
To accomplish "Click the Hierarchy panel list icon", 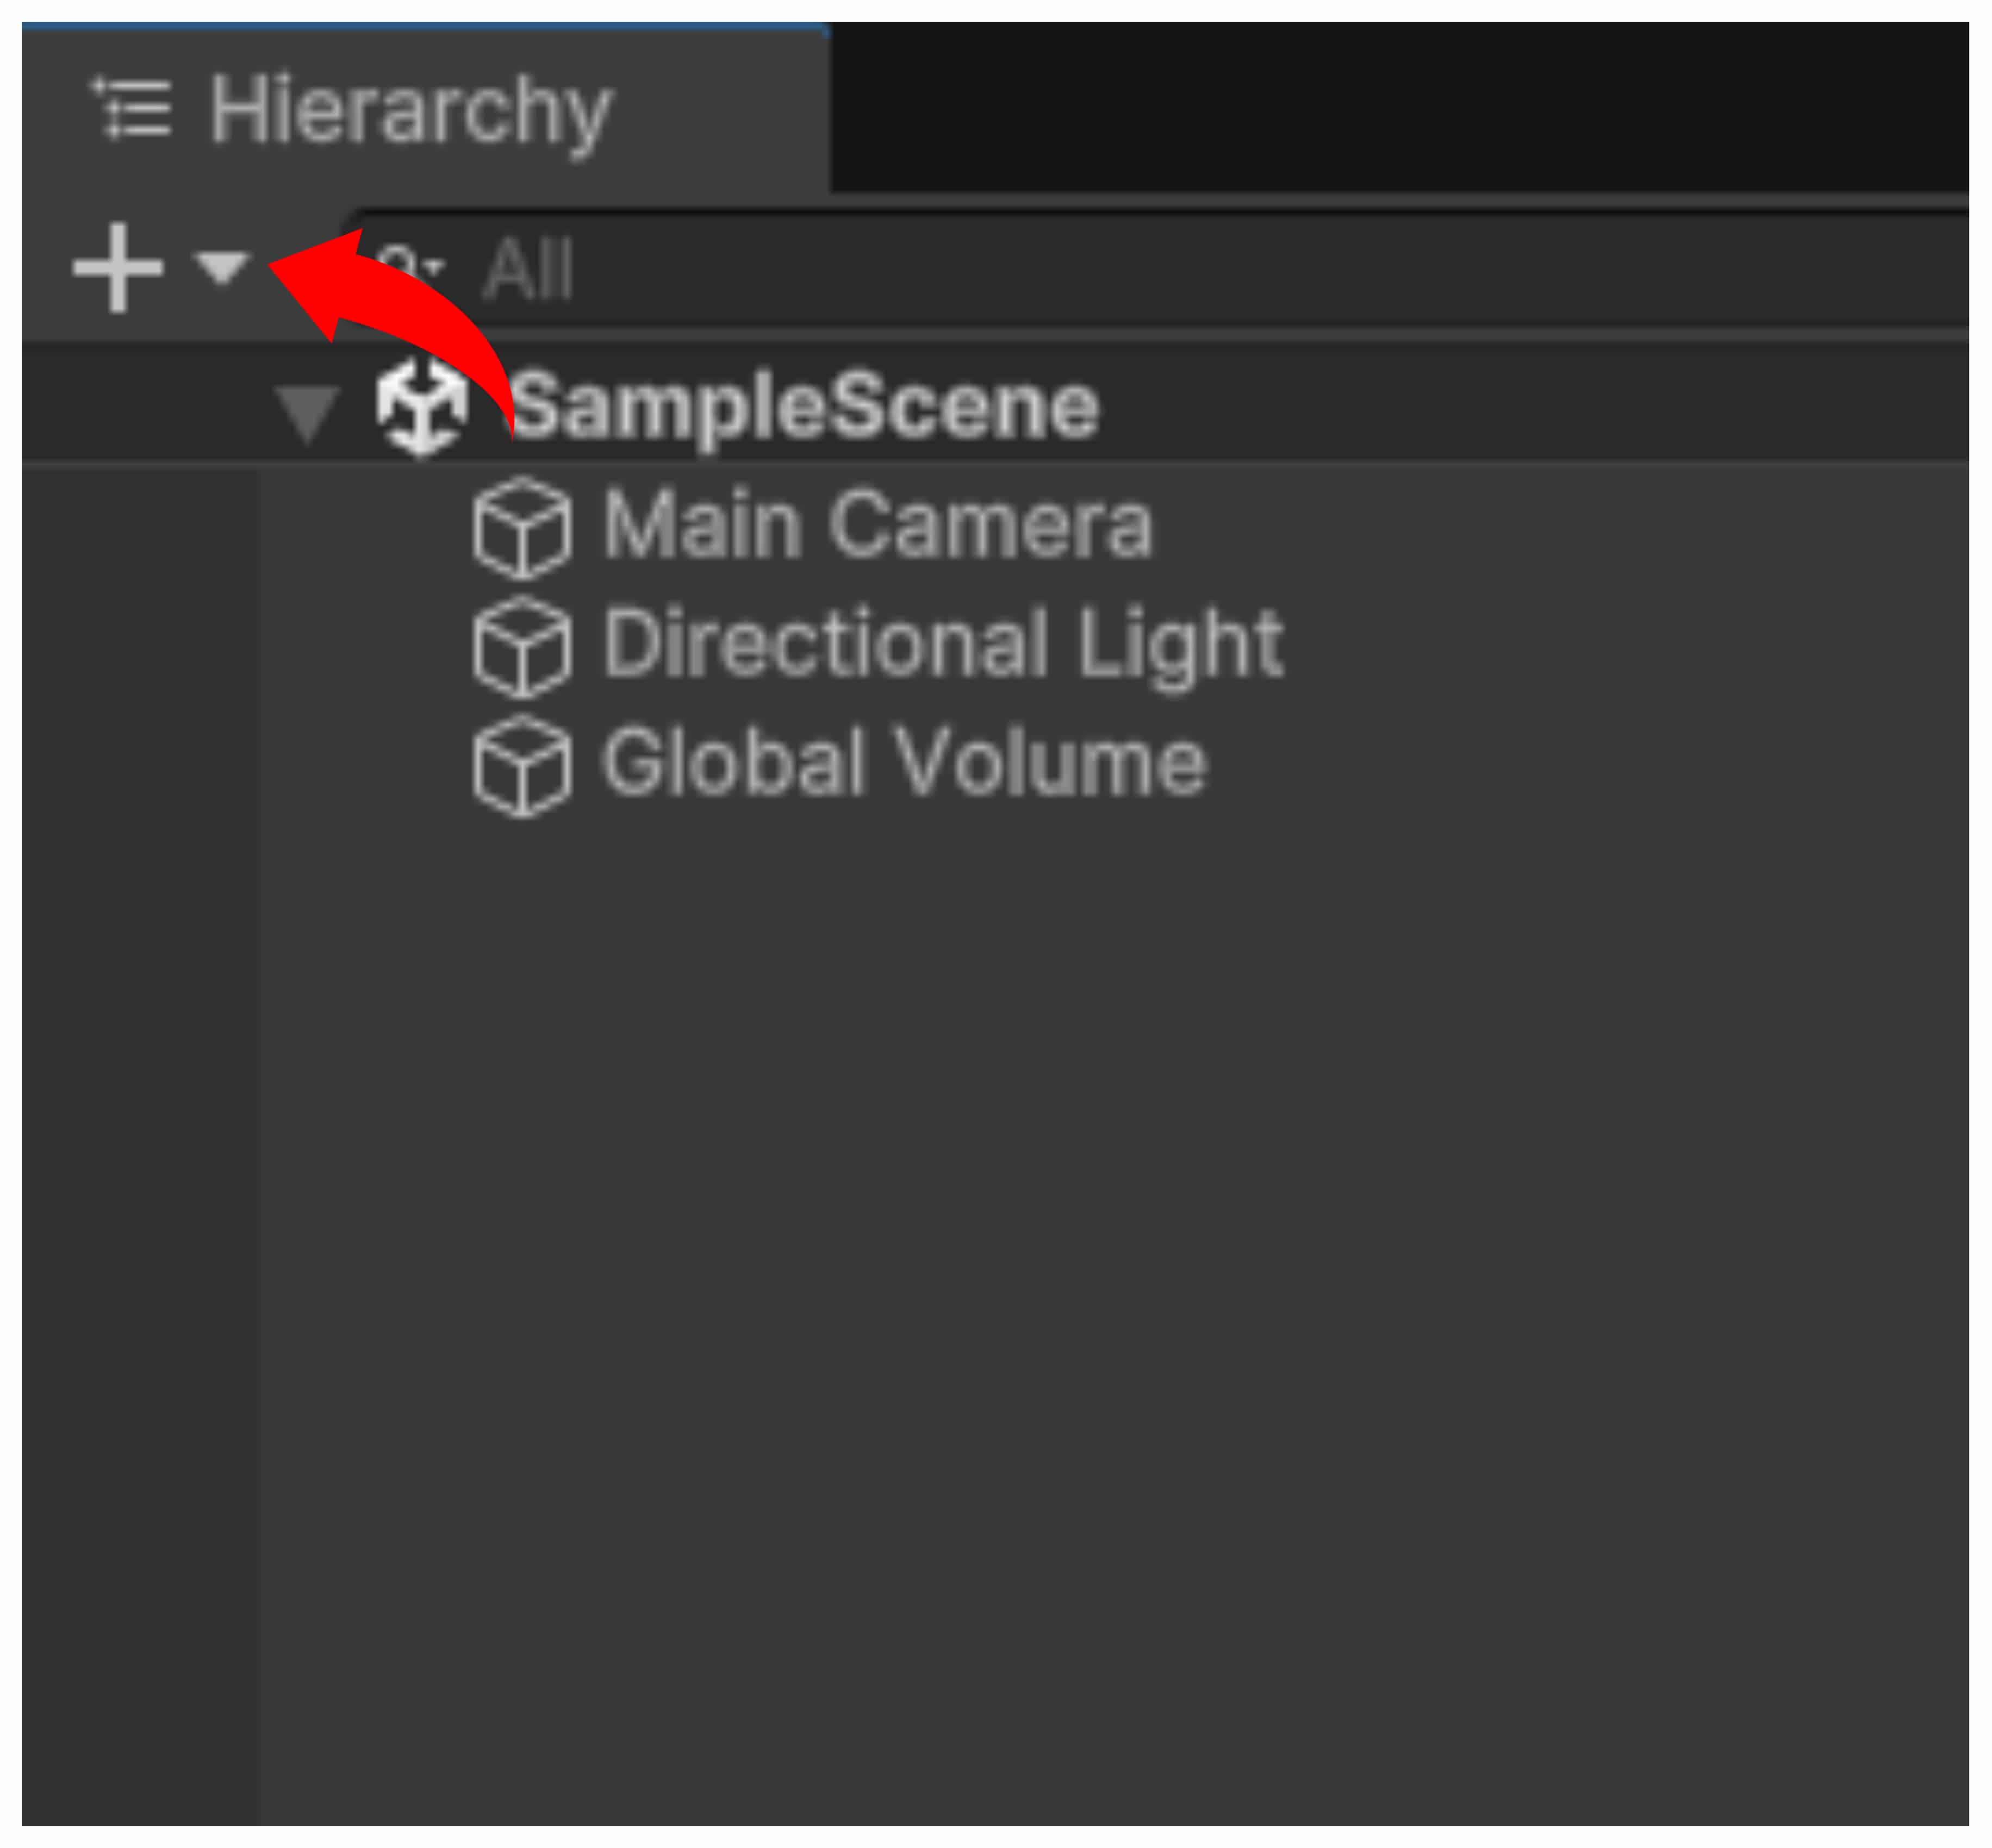I will (132, 108).
